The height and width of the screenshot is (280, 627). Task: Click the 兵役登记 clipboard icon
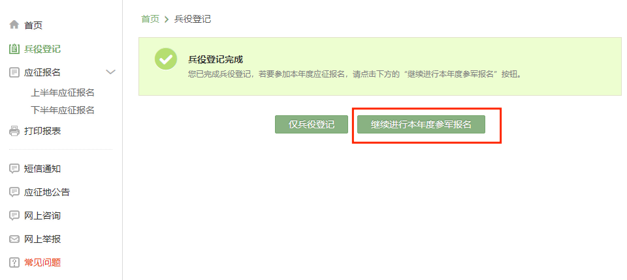tap(14, 49)
